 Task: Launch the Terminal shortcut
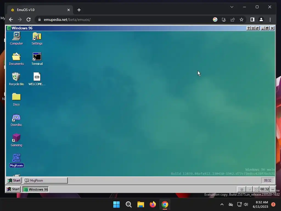pyautogui.click(x=37, y=59)
